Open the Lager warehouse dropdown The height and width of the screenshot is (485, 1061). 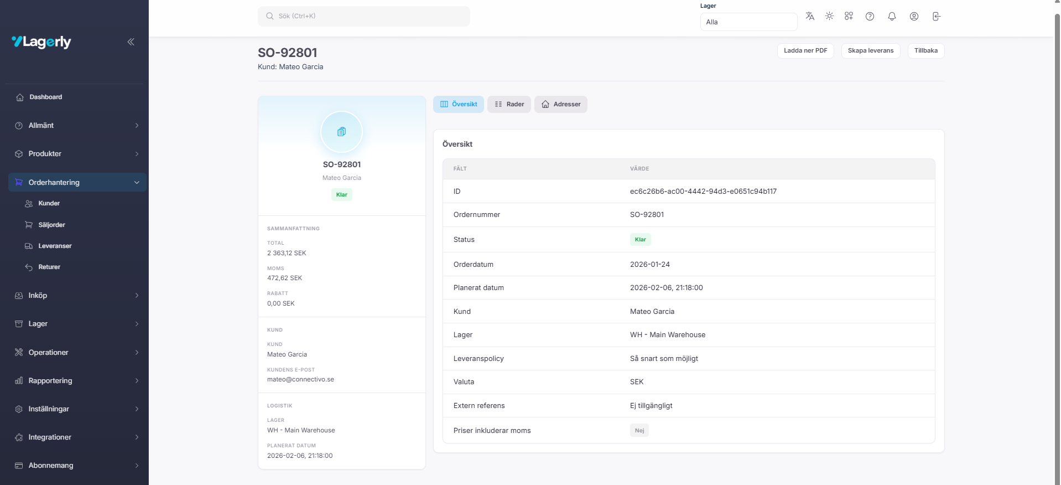point(748,22)
